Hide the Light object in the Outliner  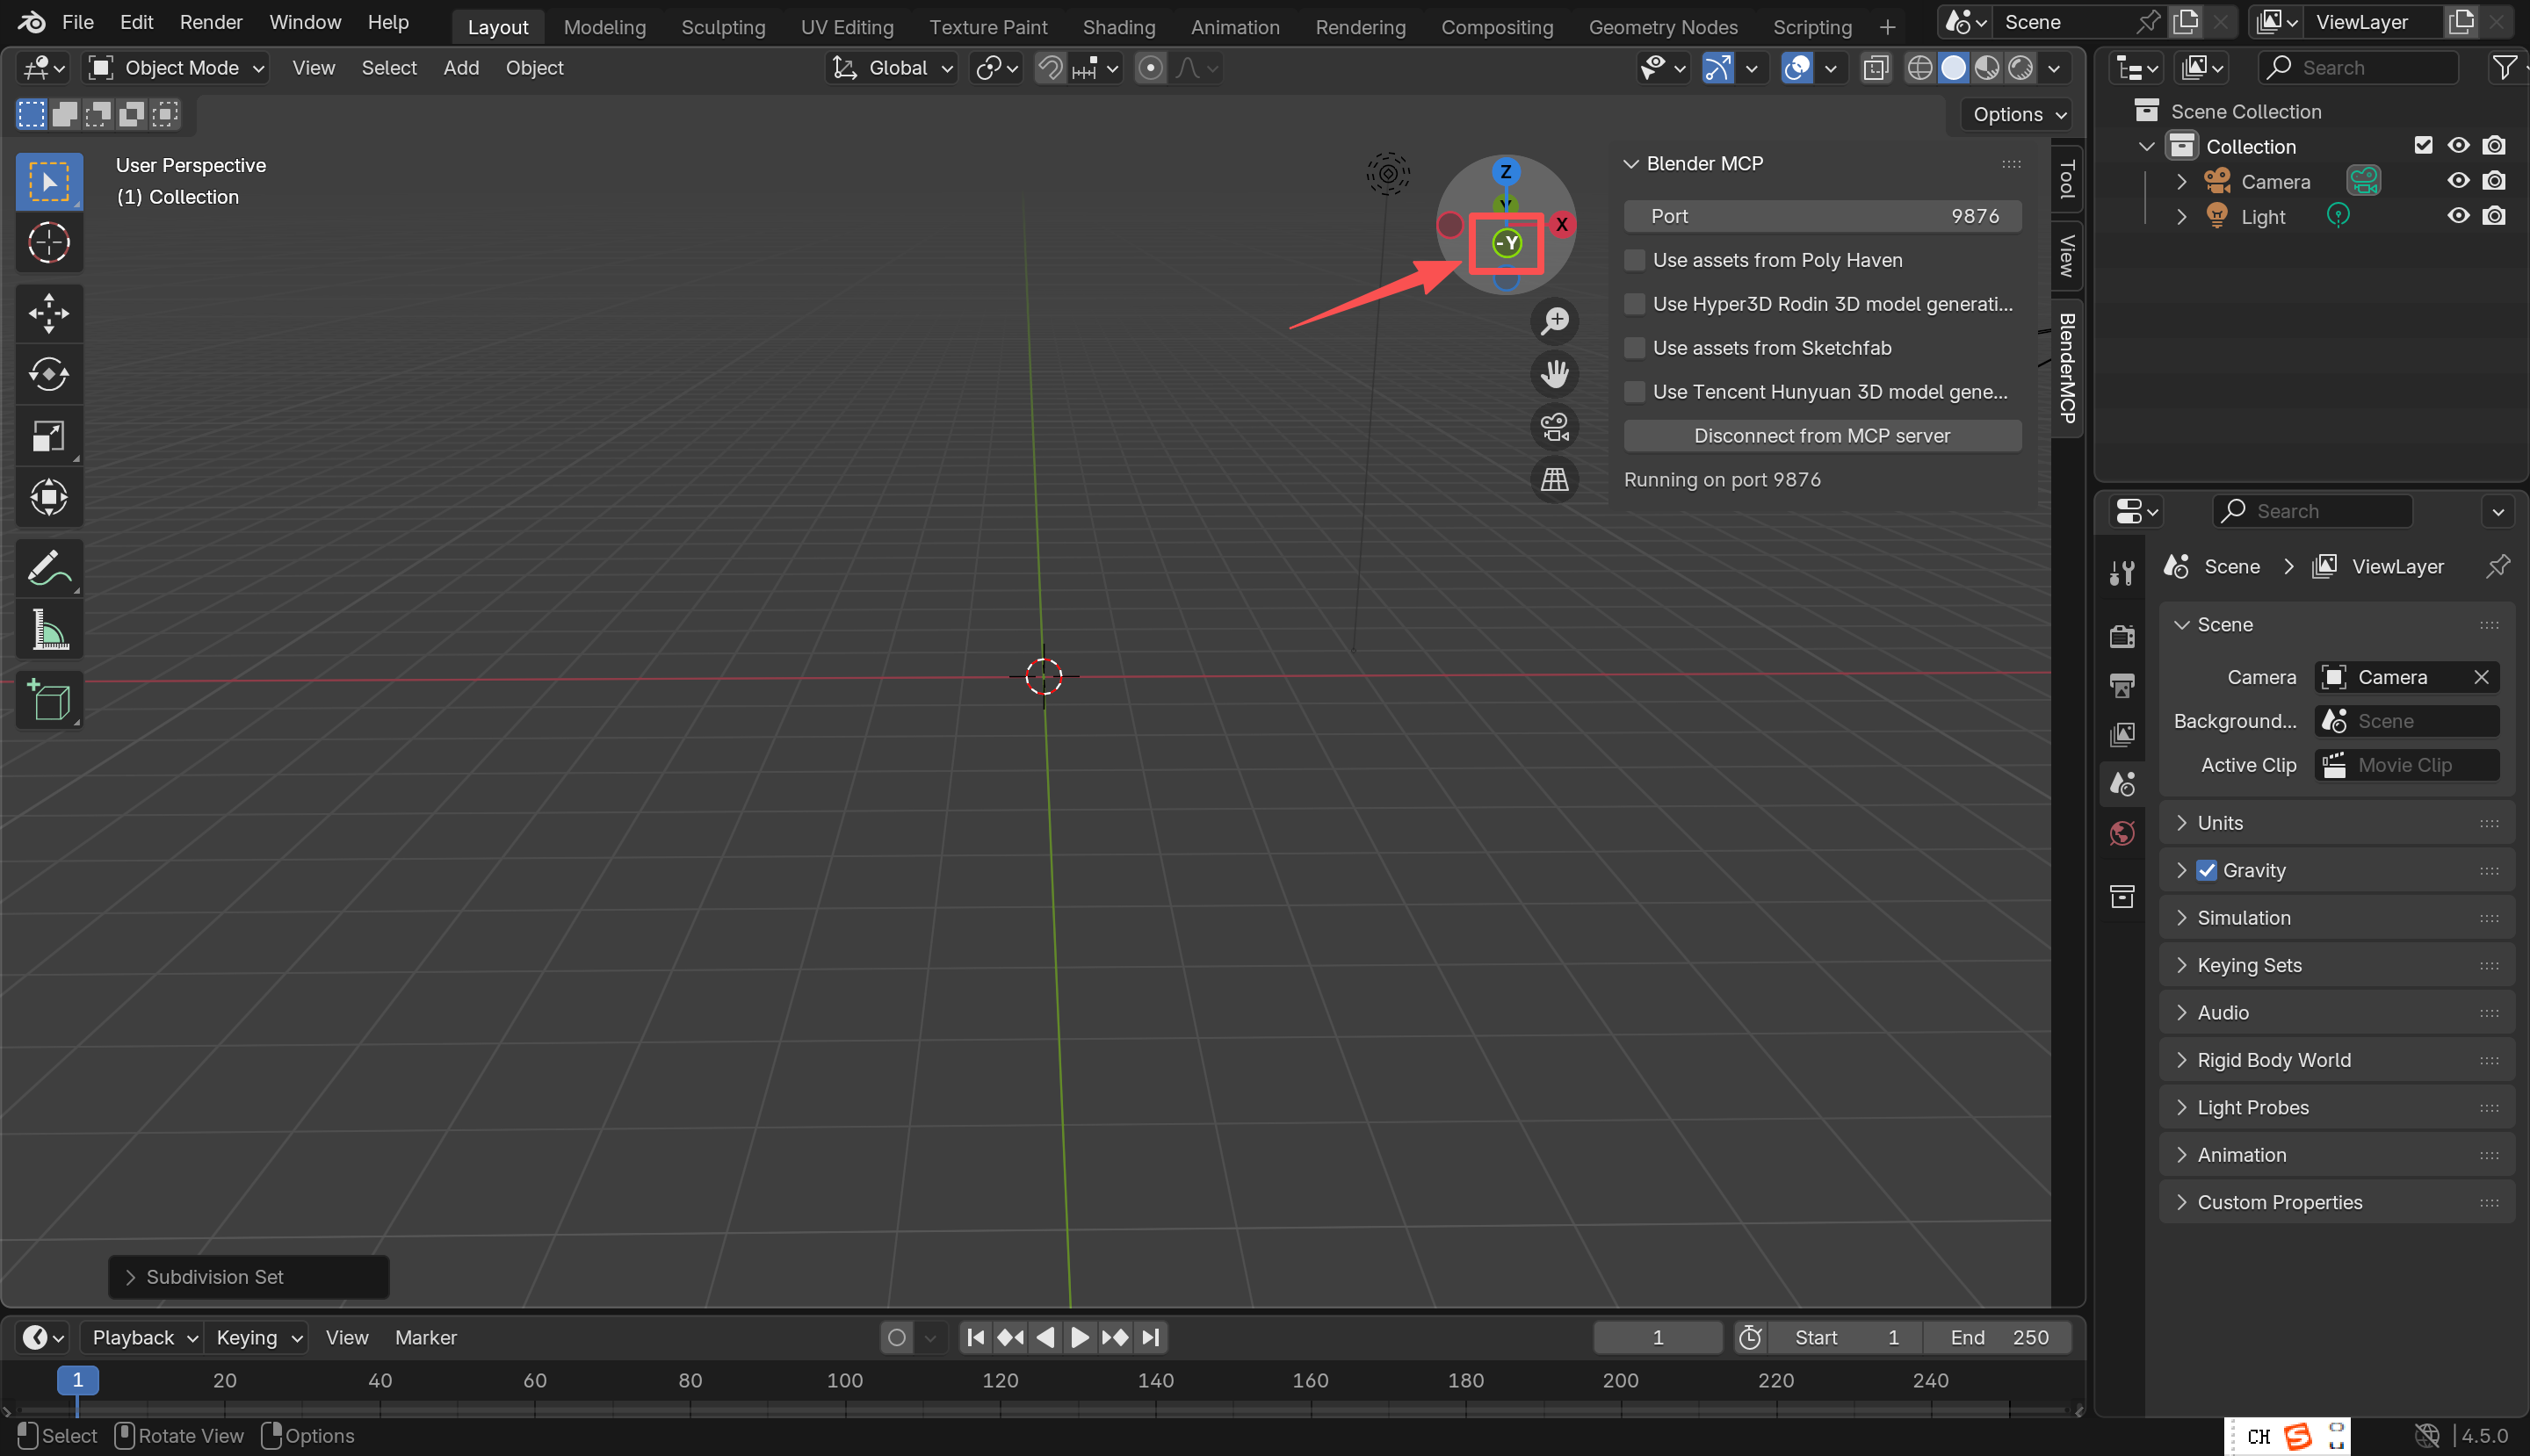(2459, 215)
